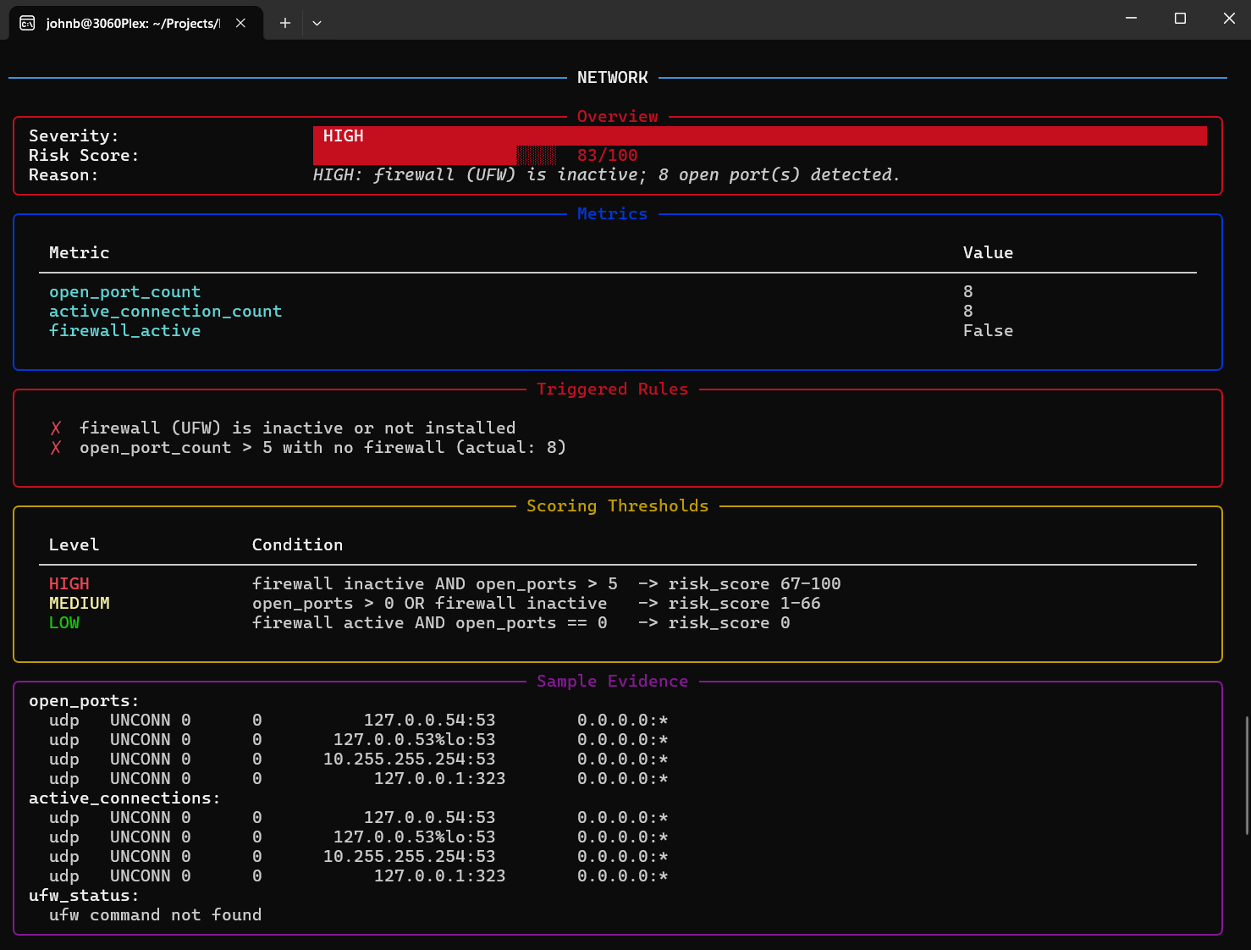
Task: Close the johnb@3060Plex terminal tab
Action: coord(240,23)
